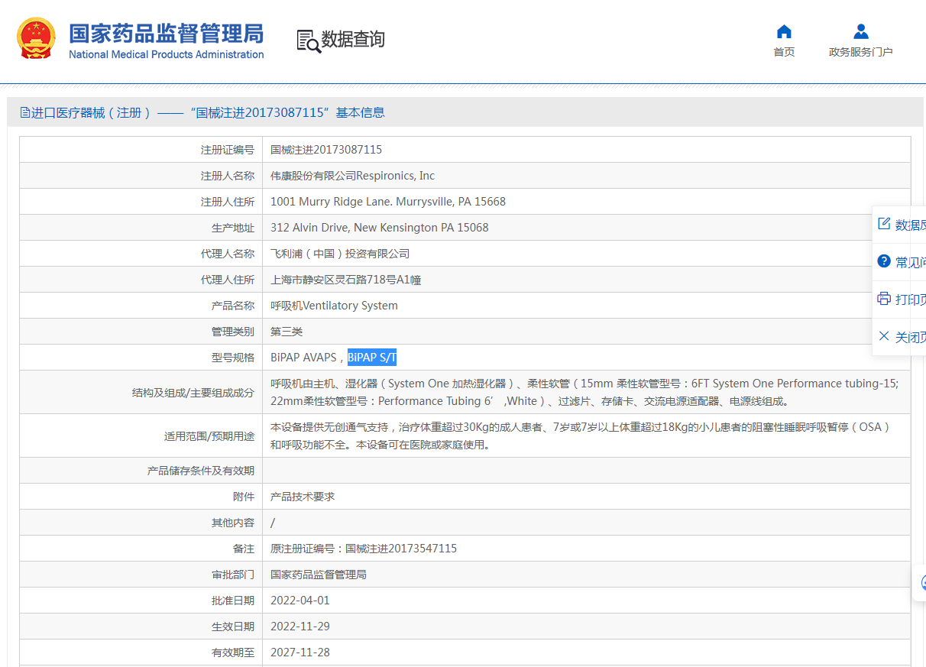Click the 产品名称 row label

(x=233, y=306)
